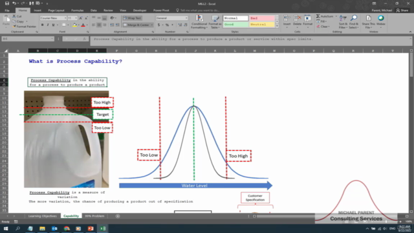This screenshot has width=414, height=233.
Task: Toggle Bold formatting
Action: point(42,25)
